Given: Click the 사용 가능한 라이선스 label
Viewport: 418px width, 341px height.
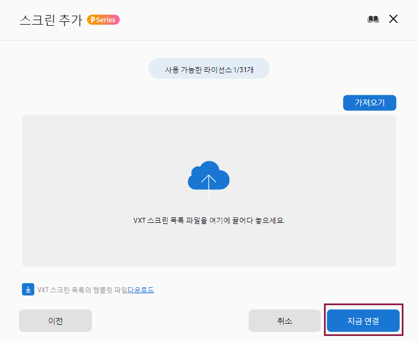Looking at the screenshot, I should (198, 70).
